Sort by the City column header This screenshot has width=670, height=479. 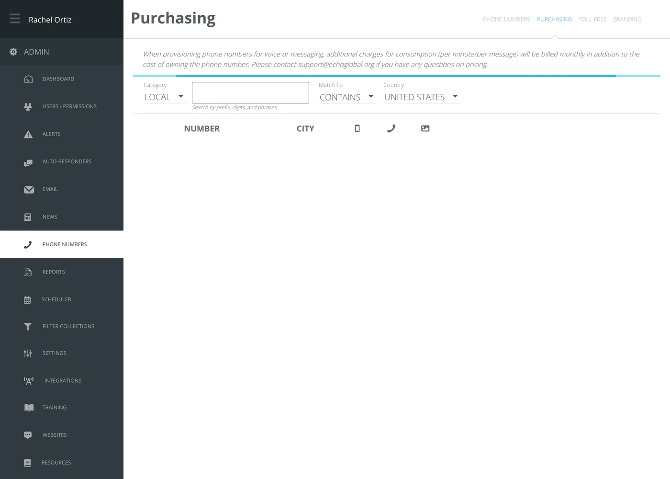click(x=305, y=129)
